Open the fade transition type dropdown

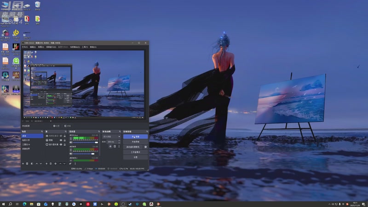[x=111, y=137]
